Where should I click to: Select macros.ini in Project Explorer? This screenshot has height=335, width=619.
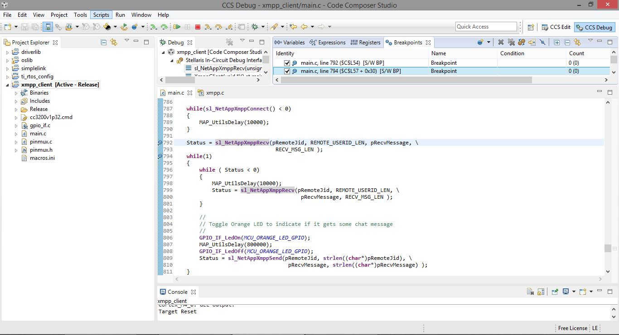tap(42, 158)
